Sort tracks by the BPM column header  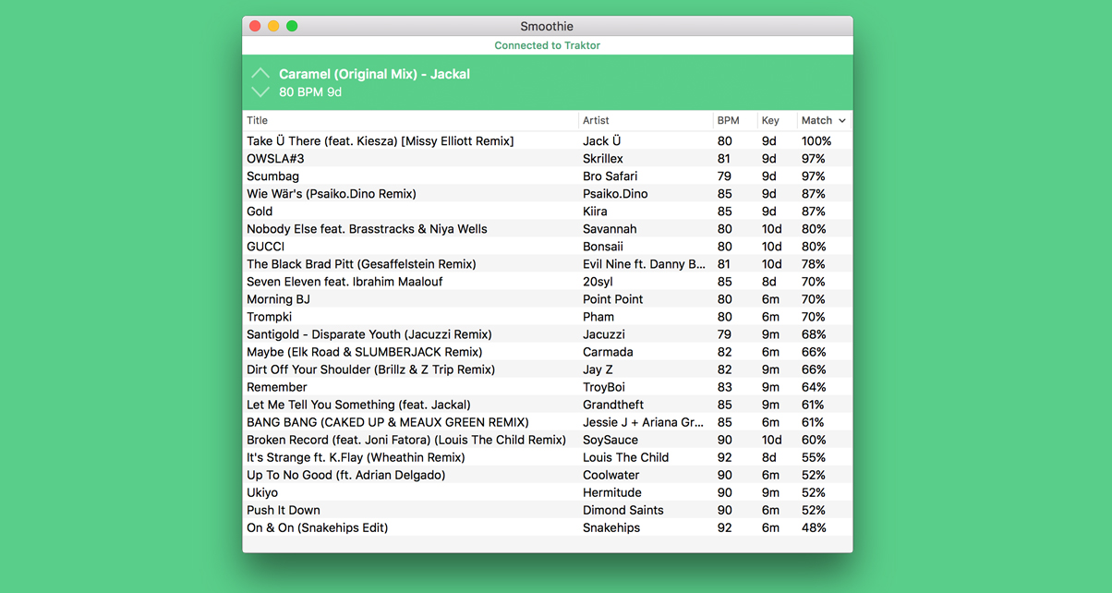735,120
